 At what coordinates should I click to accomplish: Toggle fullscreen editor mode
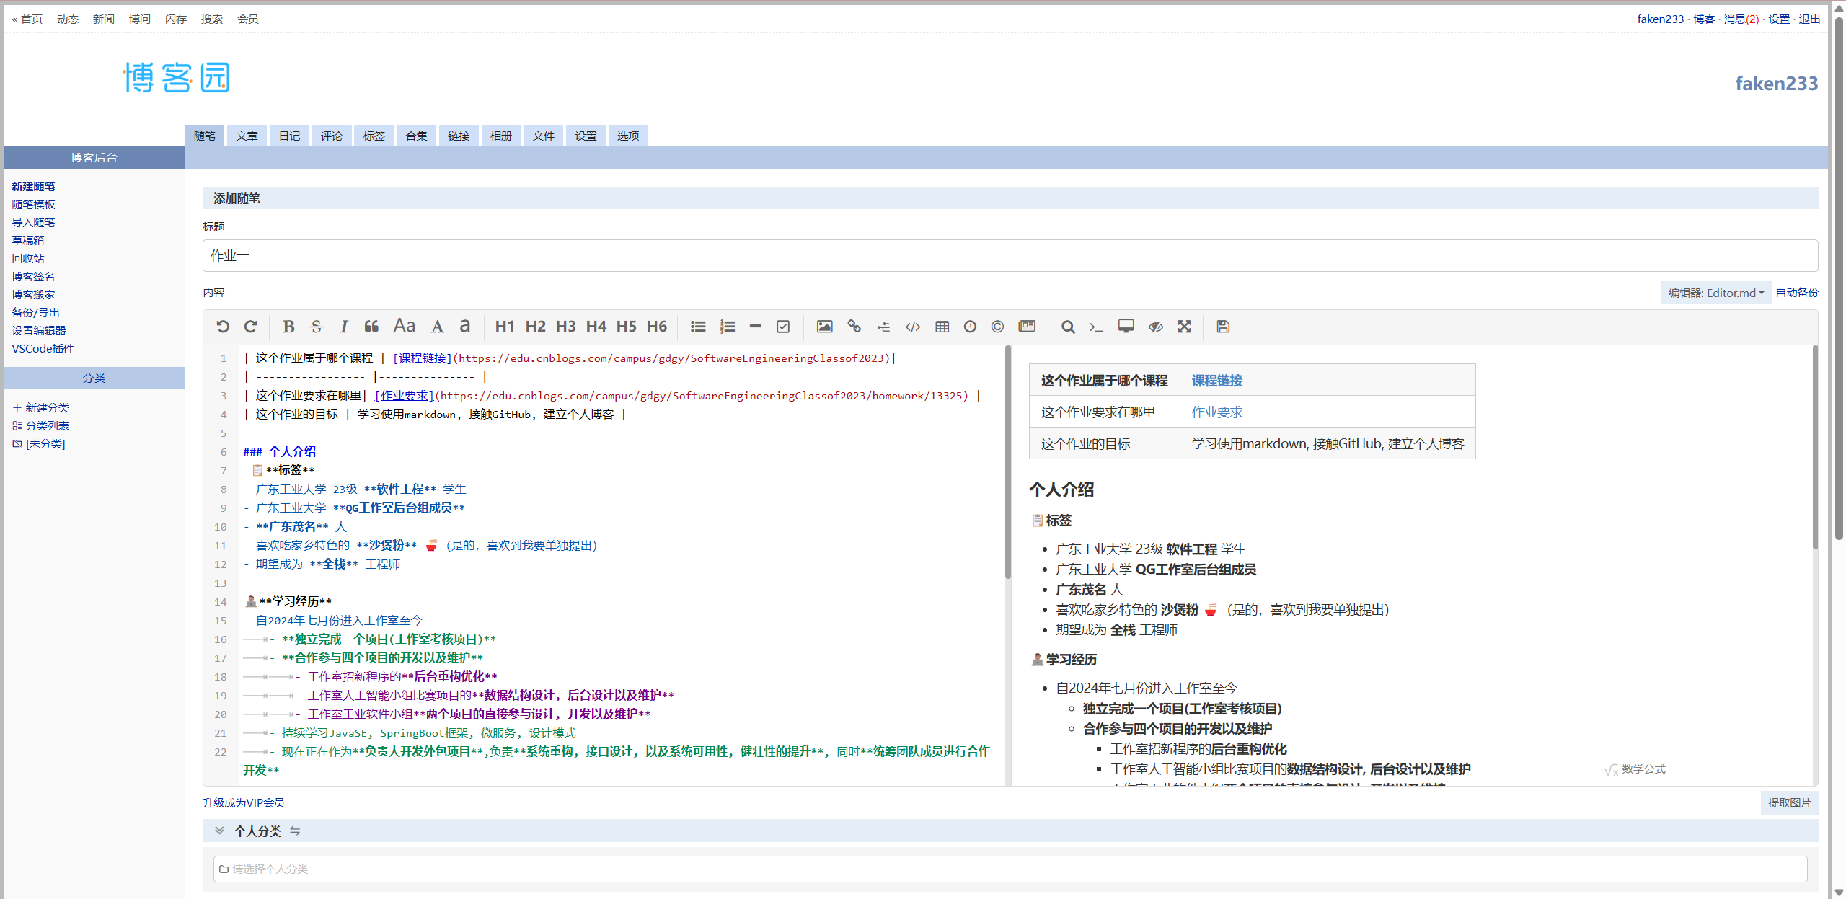point(1184,327)
